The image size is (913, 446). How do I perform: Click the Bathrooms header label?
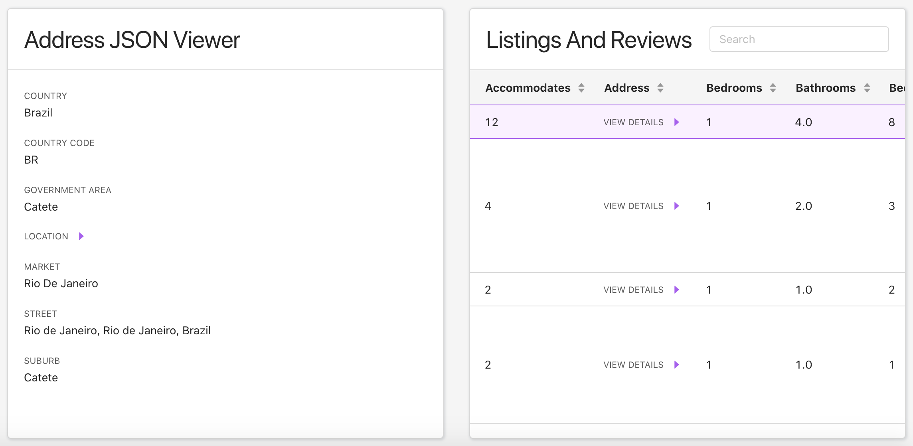point(825,88)
